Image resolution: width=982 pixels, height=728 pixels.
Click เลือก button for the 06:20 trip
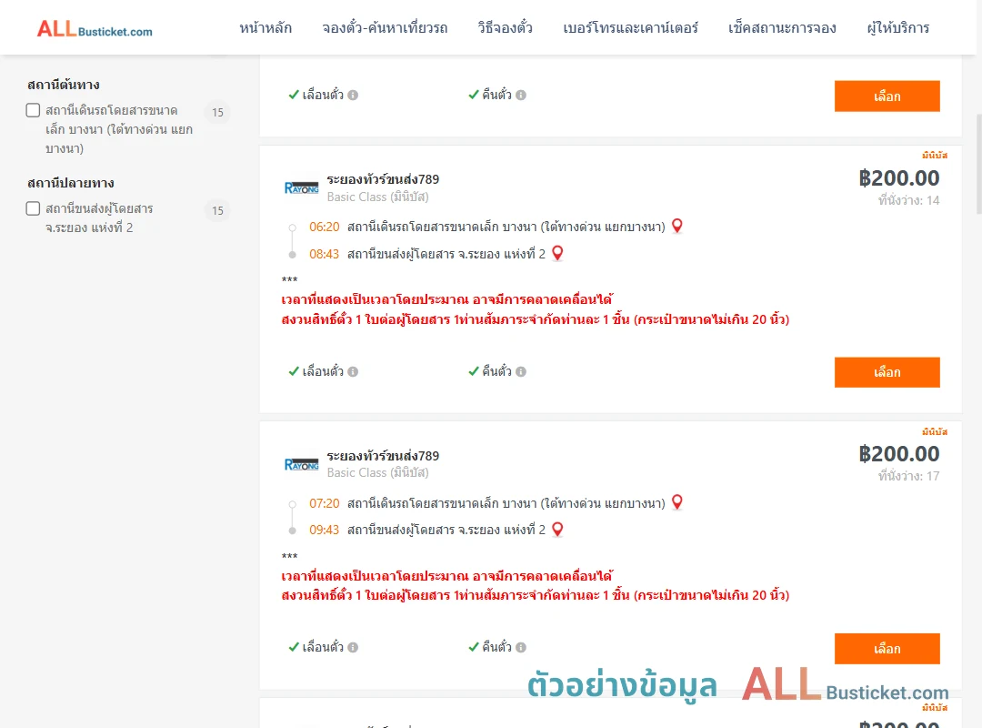(887, 372)
